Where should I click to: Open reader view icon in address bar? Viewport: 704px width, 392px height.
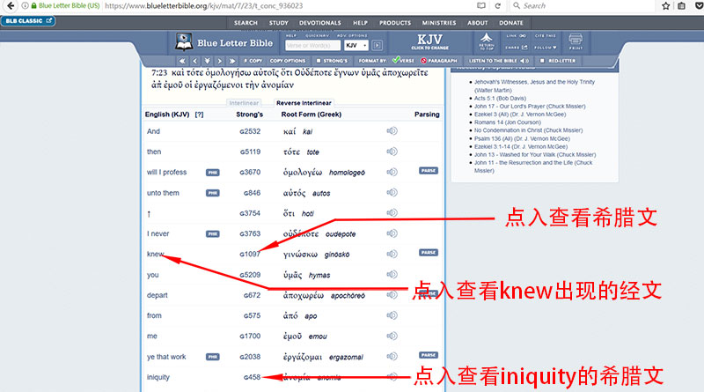[481, 6]
